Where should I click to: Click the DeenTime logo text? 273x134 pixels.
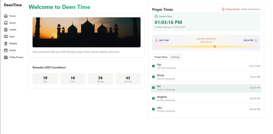click(x=13, y=5)
